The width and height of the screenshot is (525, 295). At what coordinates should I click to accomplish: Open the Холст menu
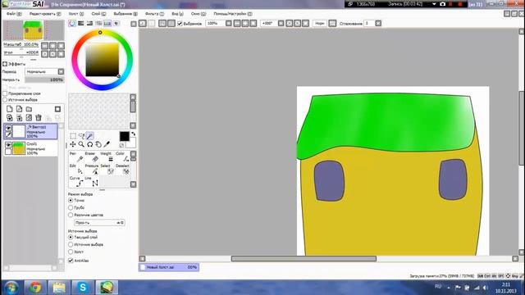tap(76, 14)
